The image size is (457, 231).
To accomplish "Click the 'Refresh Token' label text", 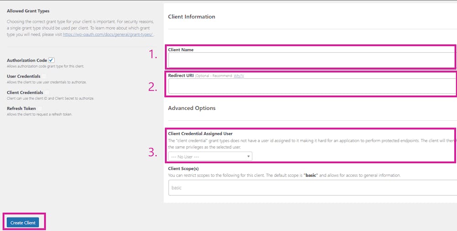I will tap(21, 108).
